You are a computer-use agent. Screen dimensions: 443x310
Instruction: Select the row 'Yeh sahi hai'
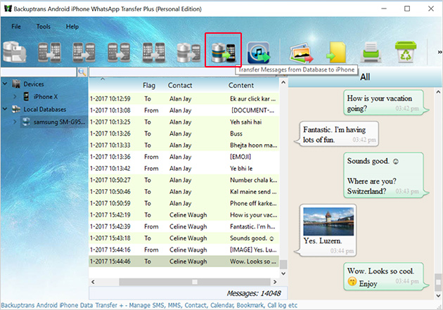(184, 122)
